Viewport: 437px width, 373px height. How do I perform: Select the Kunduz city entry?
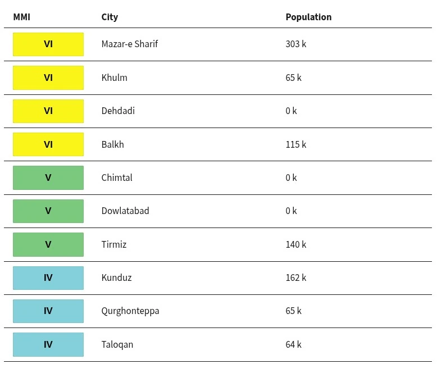point(116,278)
